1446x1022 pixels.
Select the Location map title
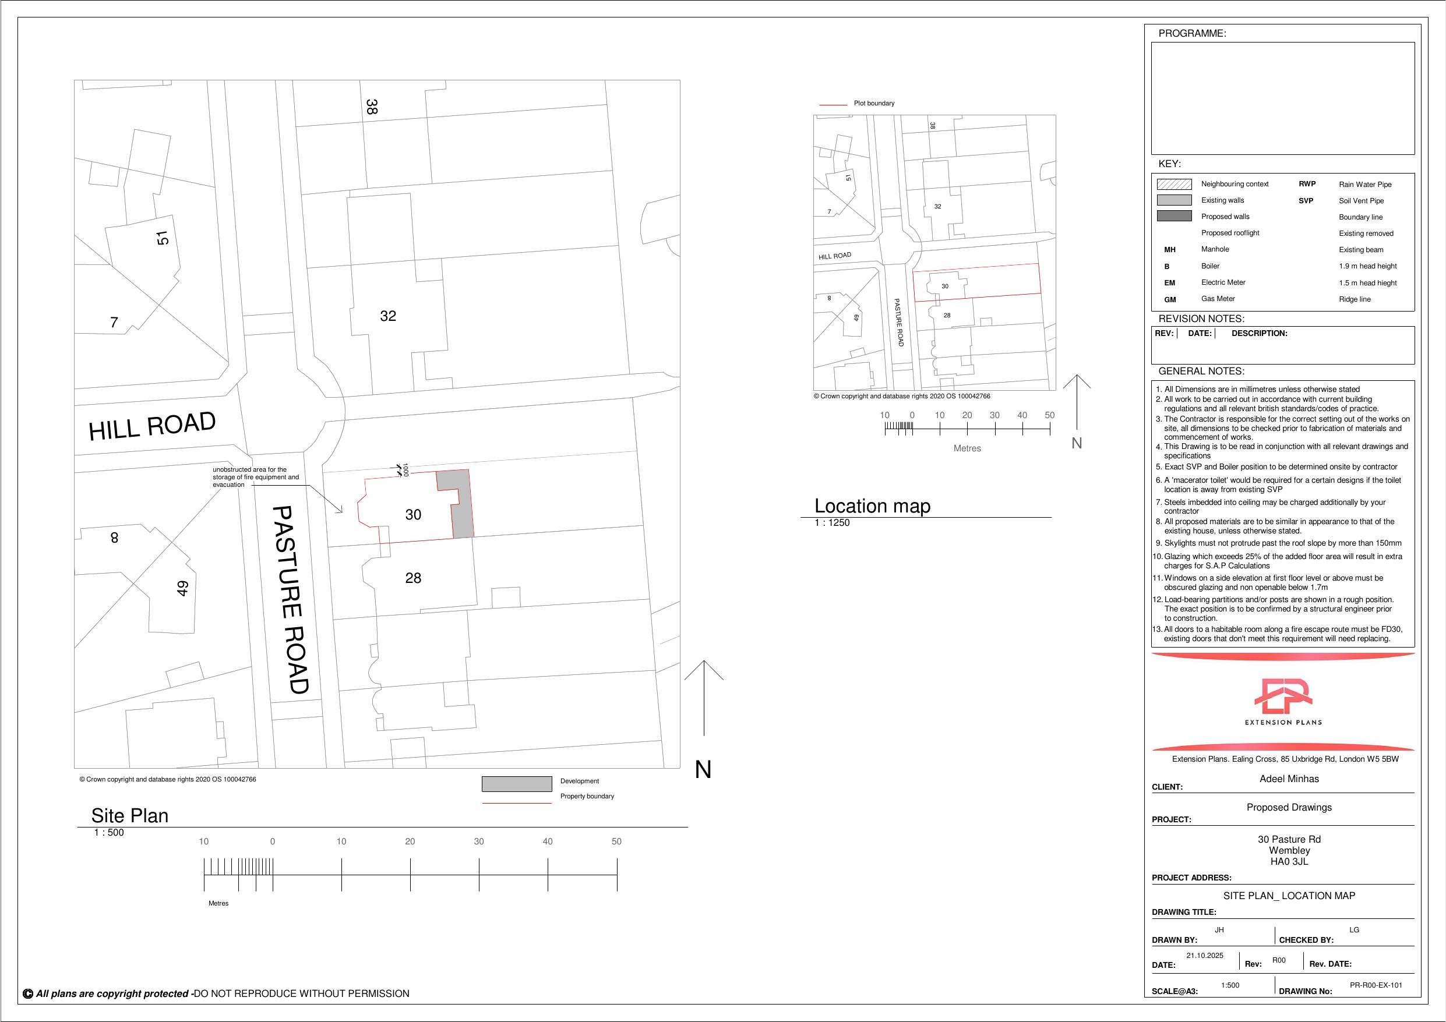(x=872, y=505)
